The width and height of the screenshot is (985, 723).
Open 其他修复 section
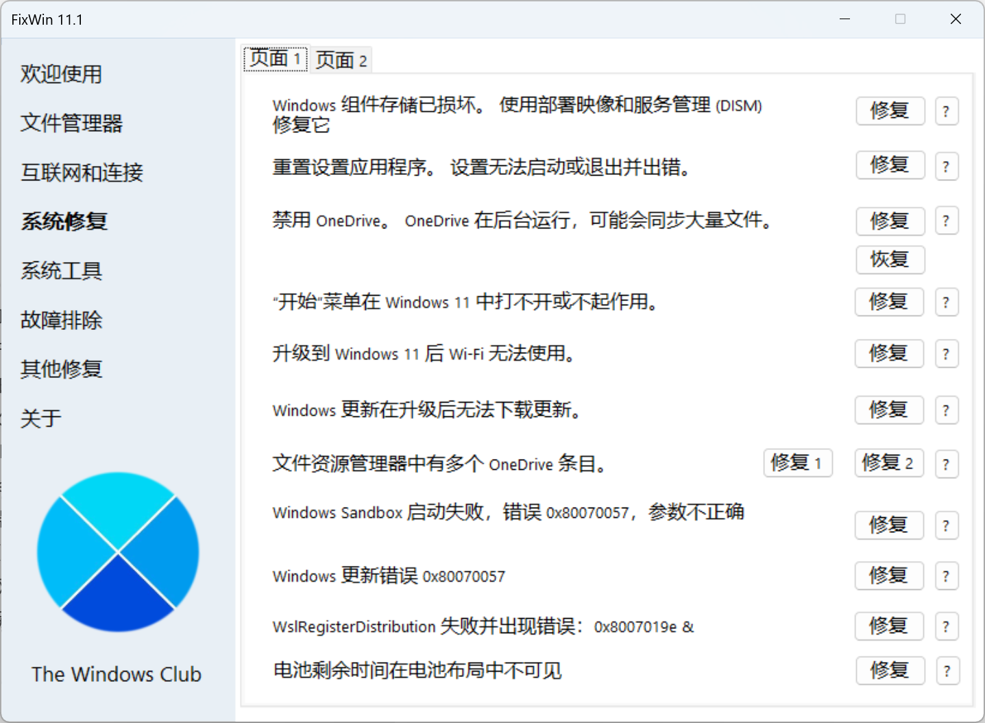tap(62, 370)
